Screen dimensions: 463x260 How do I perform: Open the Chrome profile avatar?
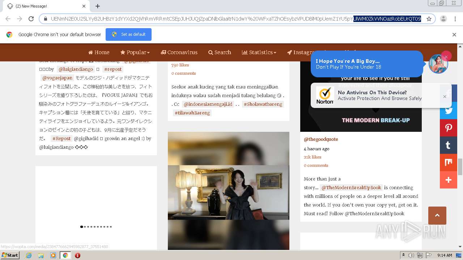tap(443, 19)
